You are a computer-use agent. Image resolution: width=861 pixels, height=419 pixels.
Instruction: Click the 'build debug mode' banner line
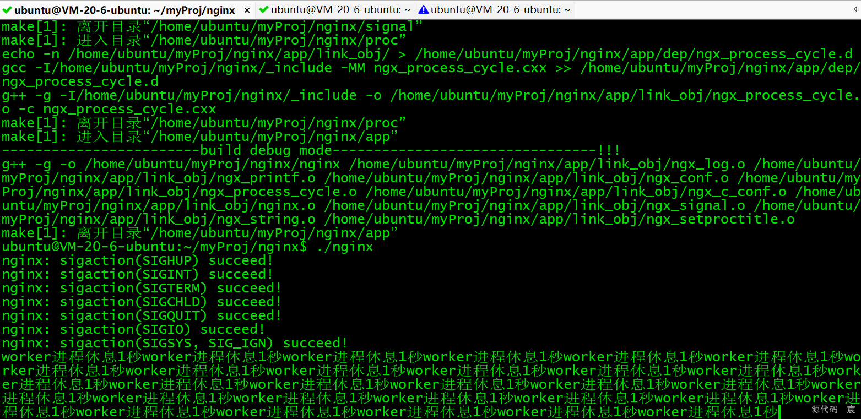(x=311, y=150)
